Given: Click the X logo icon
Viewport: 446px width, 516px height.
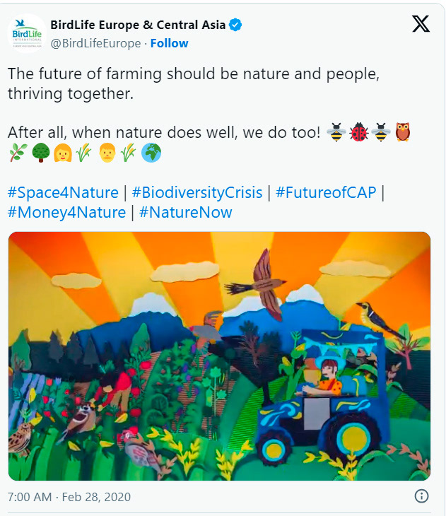Looking at the screenshot, I should 421,24.
